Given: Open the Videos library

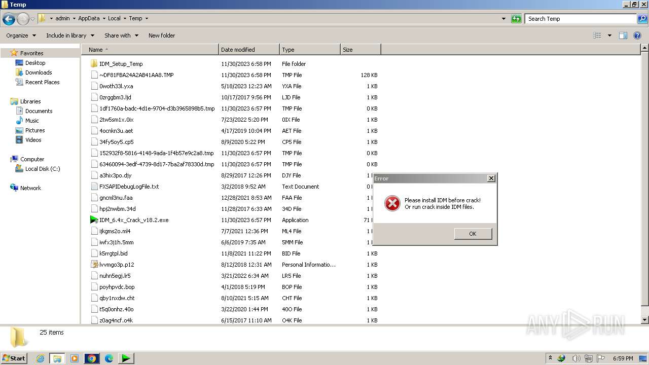Looking at the screenshot, I should (33, 140).
